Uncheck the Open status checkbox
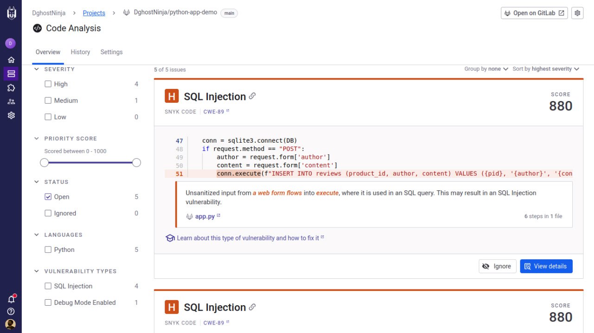 48,197
